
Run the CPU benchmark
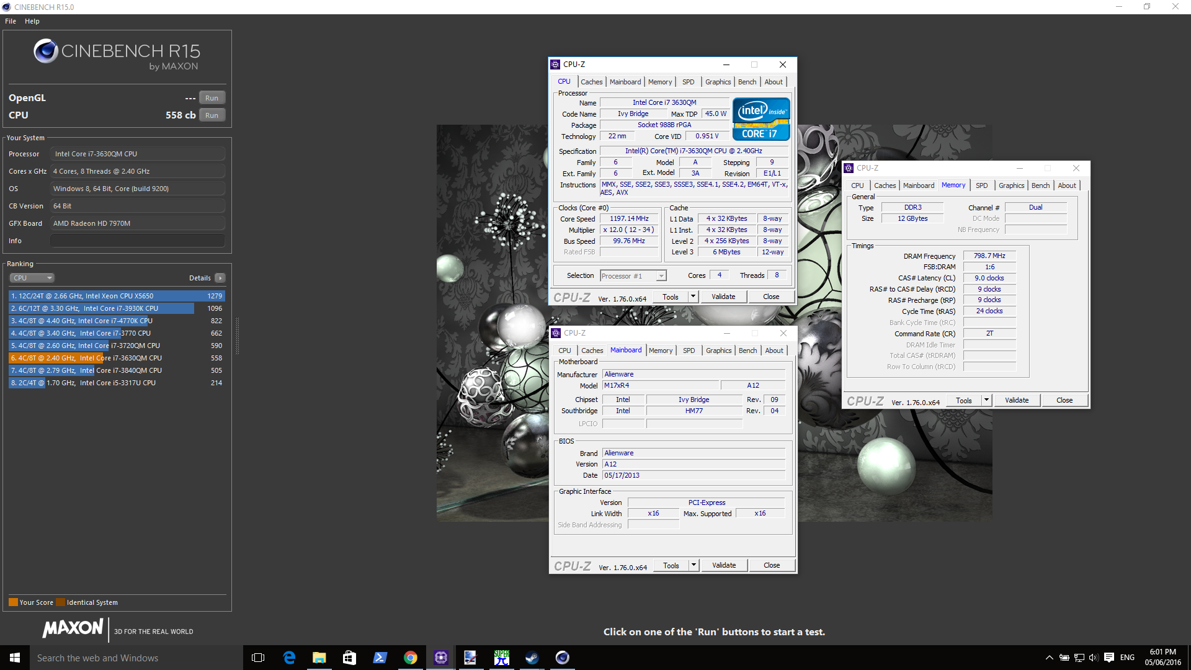pyautogui.click(x=212, y=115)
